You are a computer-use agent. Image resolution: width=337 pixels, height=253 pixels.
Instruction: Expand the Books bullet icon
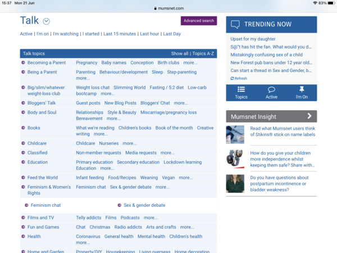pos(23,128)
